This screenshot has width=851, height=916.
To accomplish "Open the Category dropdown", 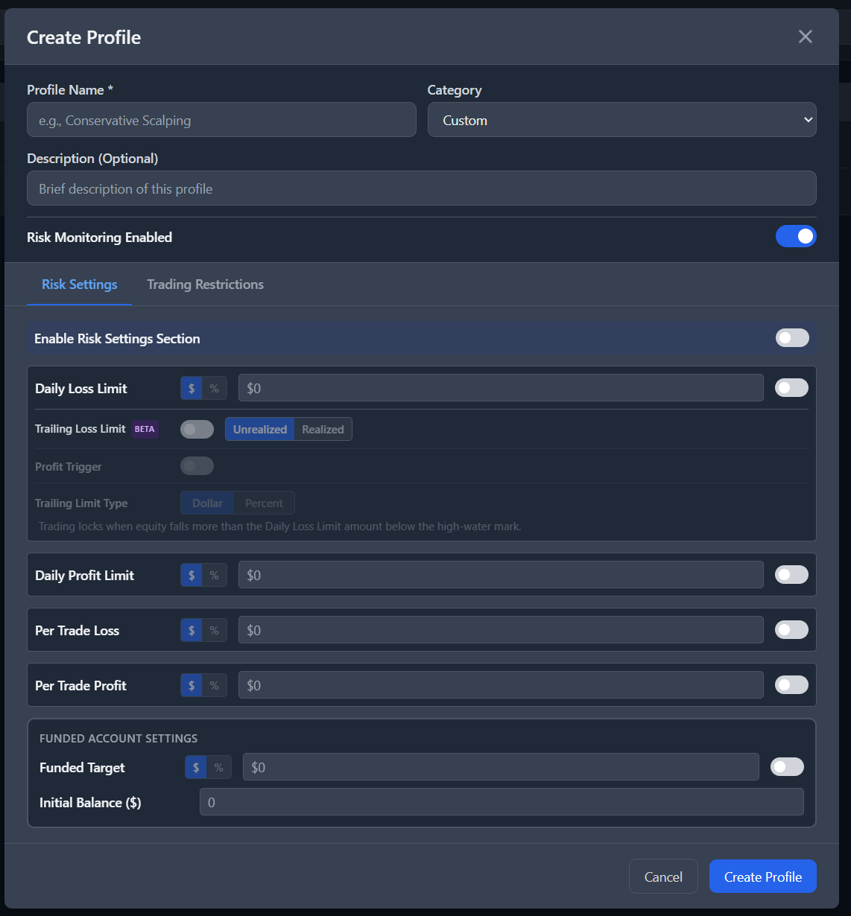I will tap(622, 120).
